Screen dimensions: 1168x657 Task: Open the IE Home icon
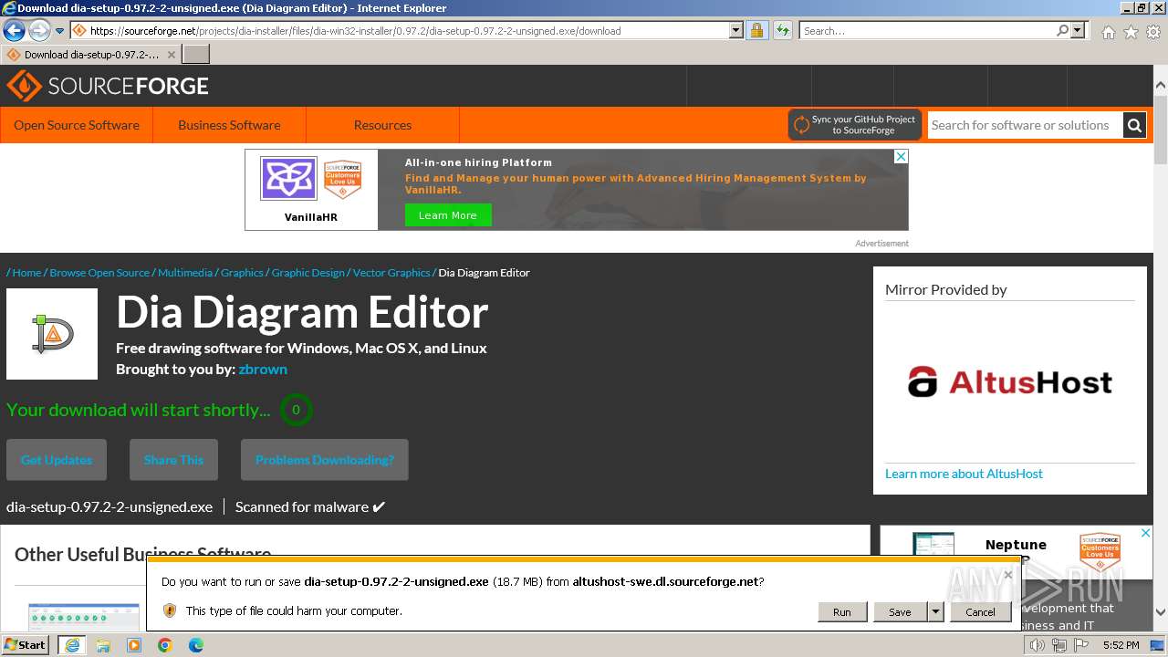click(x=1108, y=32)
